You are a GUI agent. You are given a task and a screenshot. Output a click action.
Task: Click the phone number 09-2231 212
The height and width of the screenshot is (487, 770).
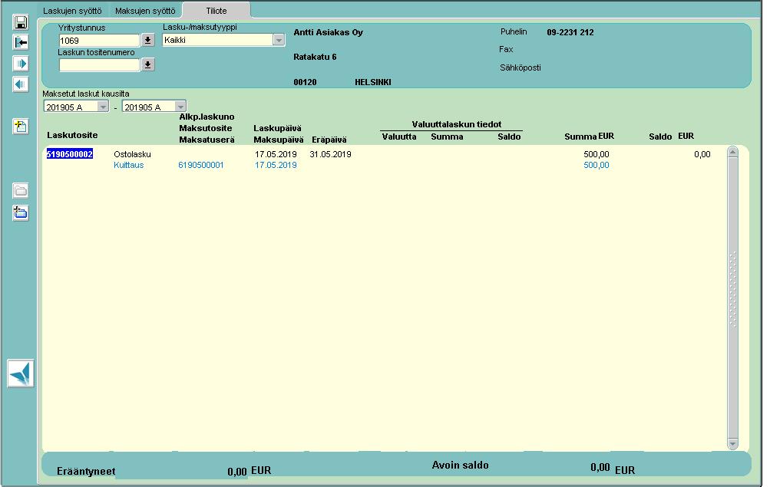pos(570,32)
